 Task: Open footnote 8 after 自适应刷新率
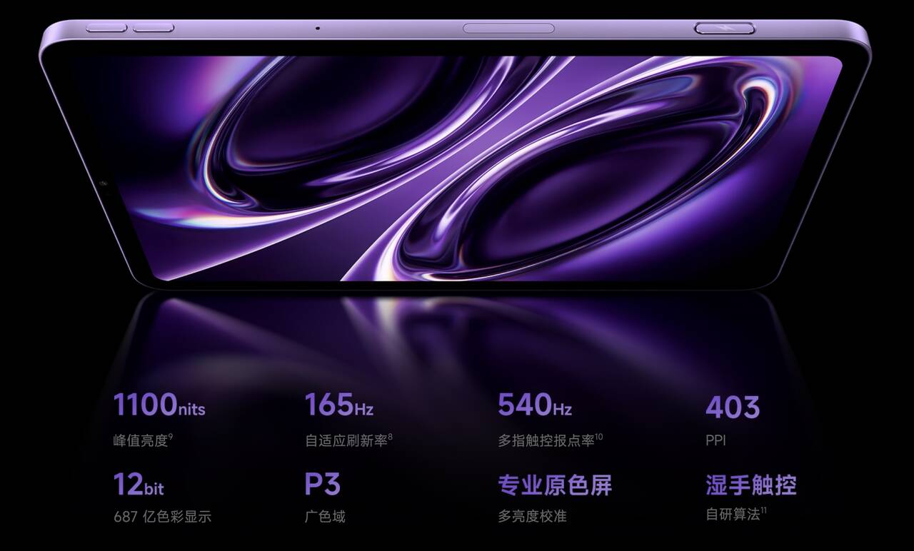[x=391, y=436]
